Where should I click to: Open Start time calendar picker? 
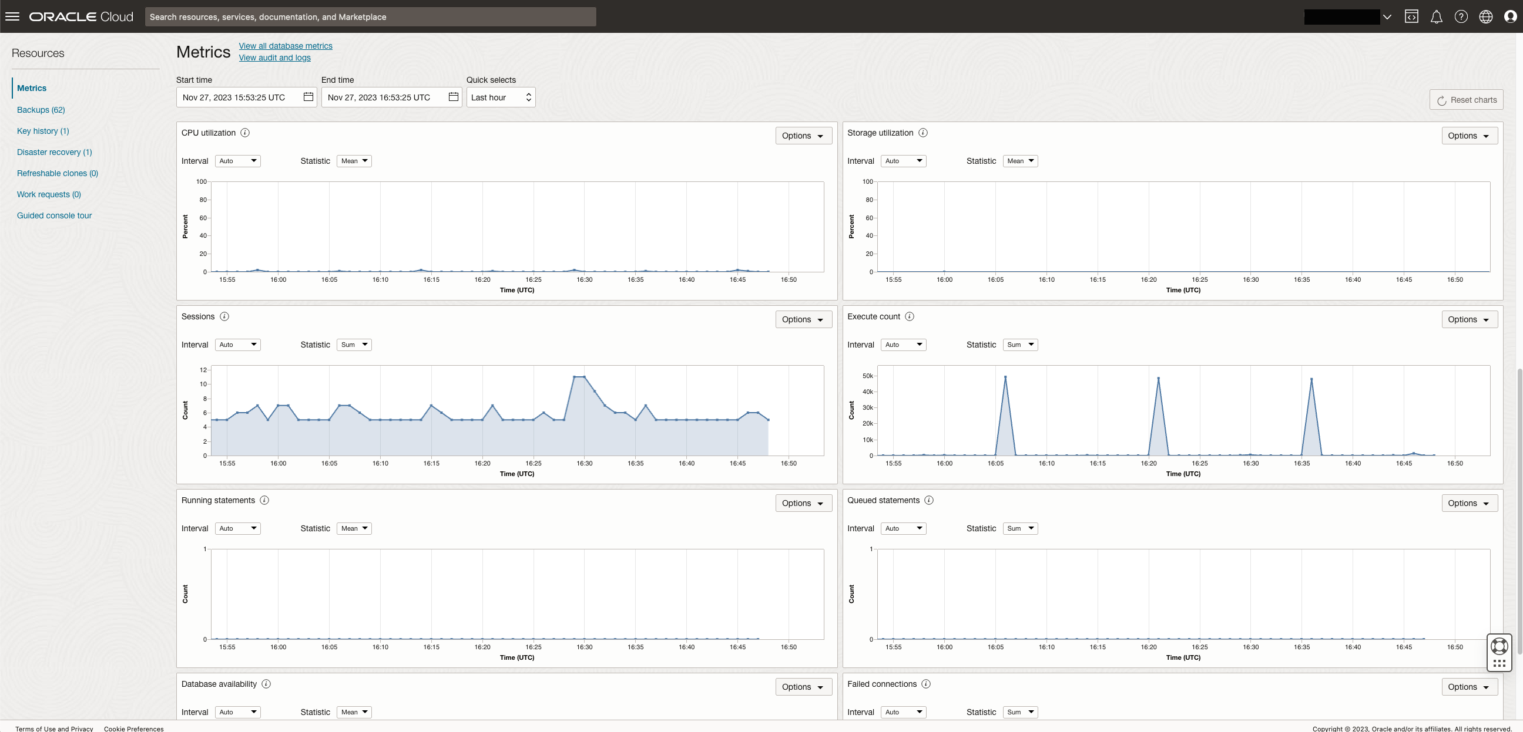click(308, 97)
